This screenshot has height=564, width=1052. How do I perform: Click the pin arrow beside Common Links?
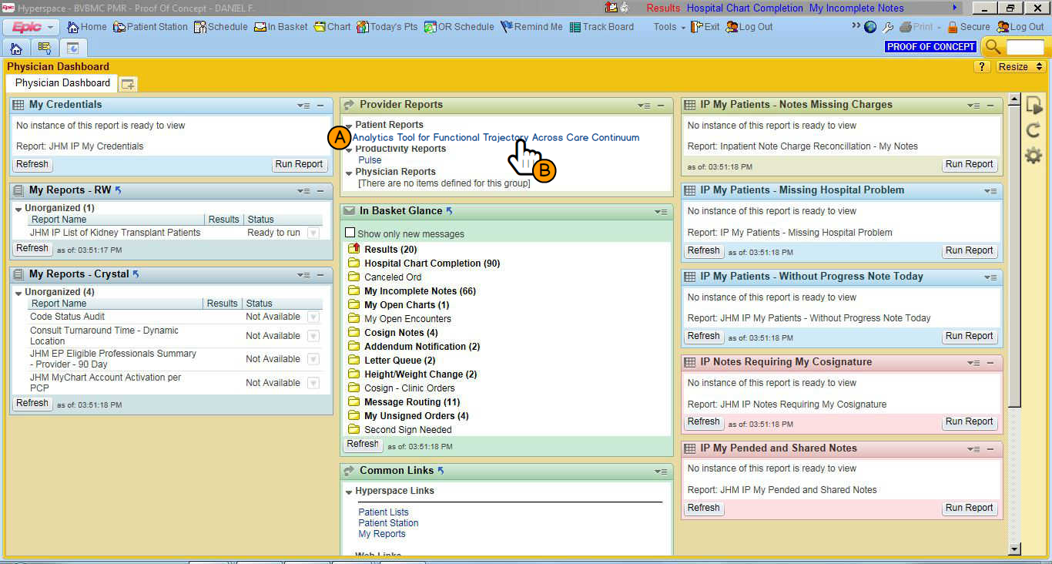point(441,470)
